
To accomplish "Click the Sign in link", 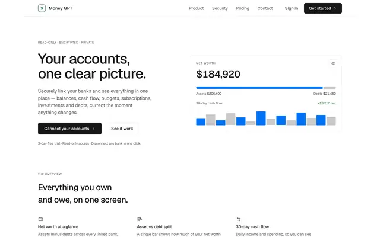I will pyautogui.click(x=292, y=8).
